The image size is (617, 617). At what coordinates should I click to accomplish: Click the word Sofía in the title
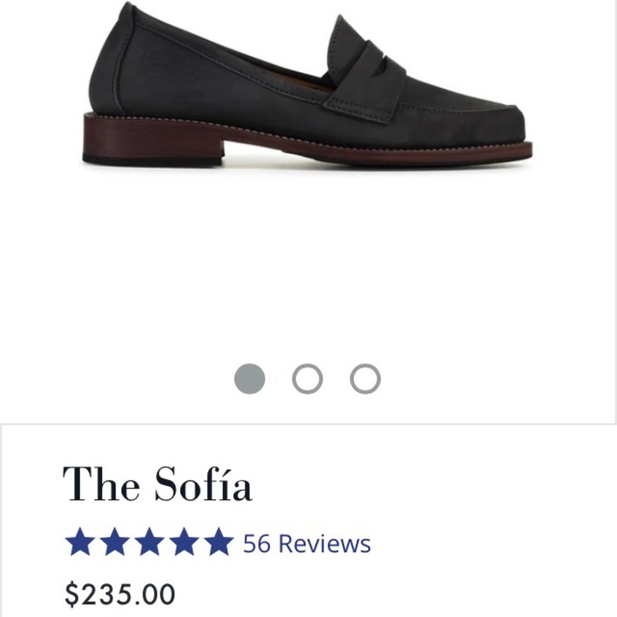(203, 485)
